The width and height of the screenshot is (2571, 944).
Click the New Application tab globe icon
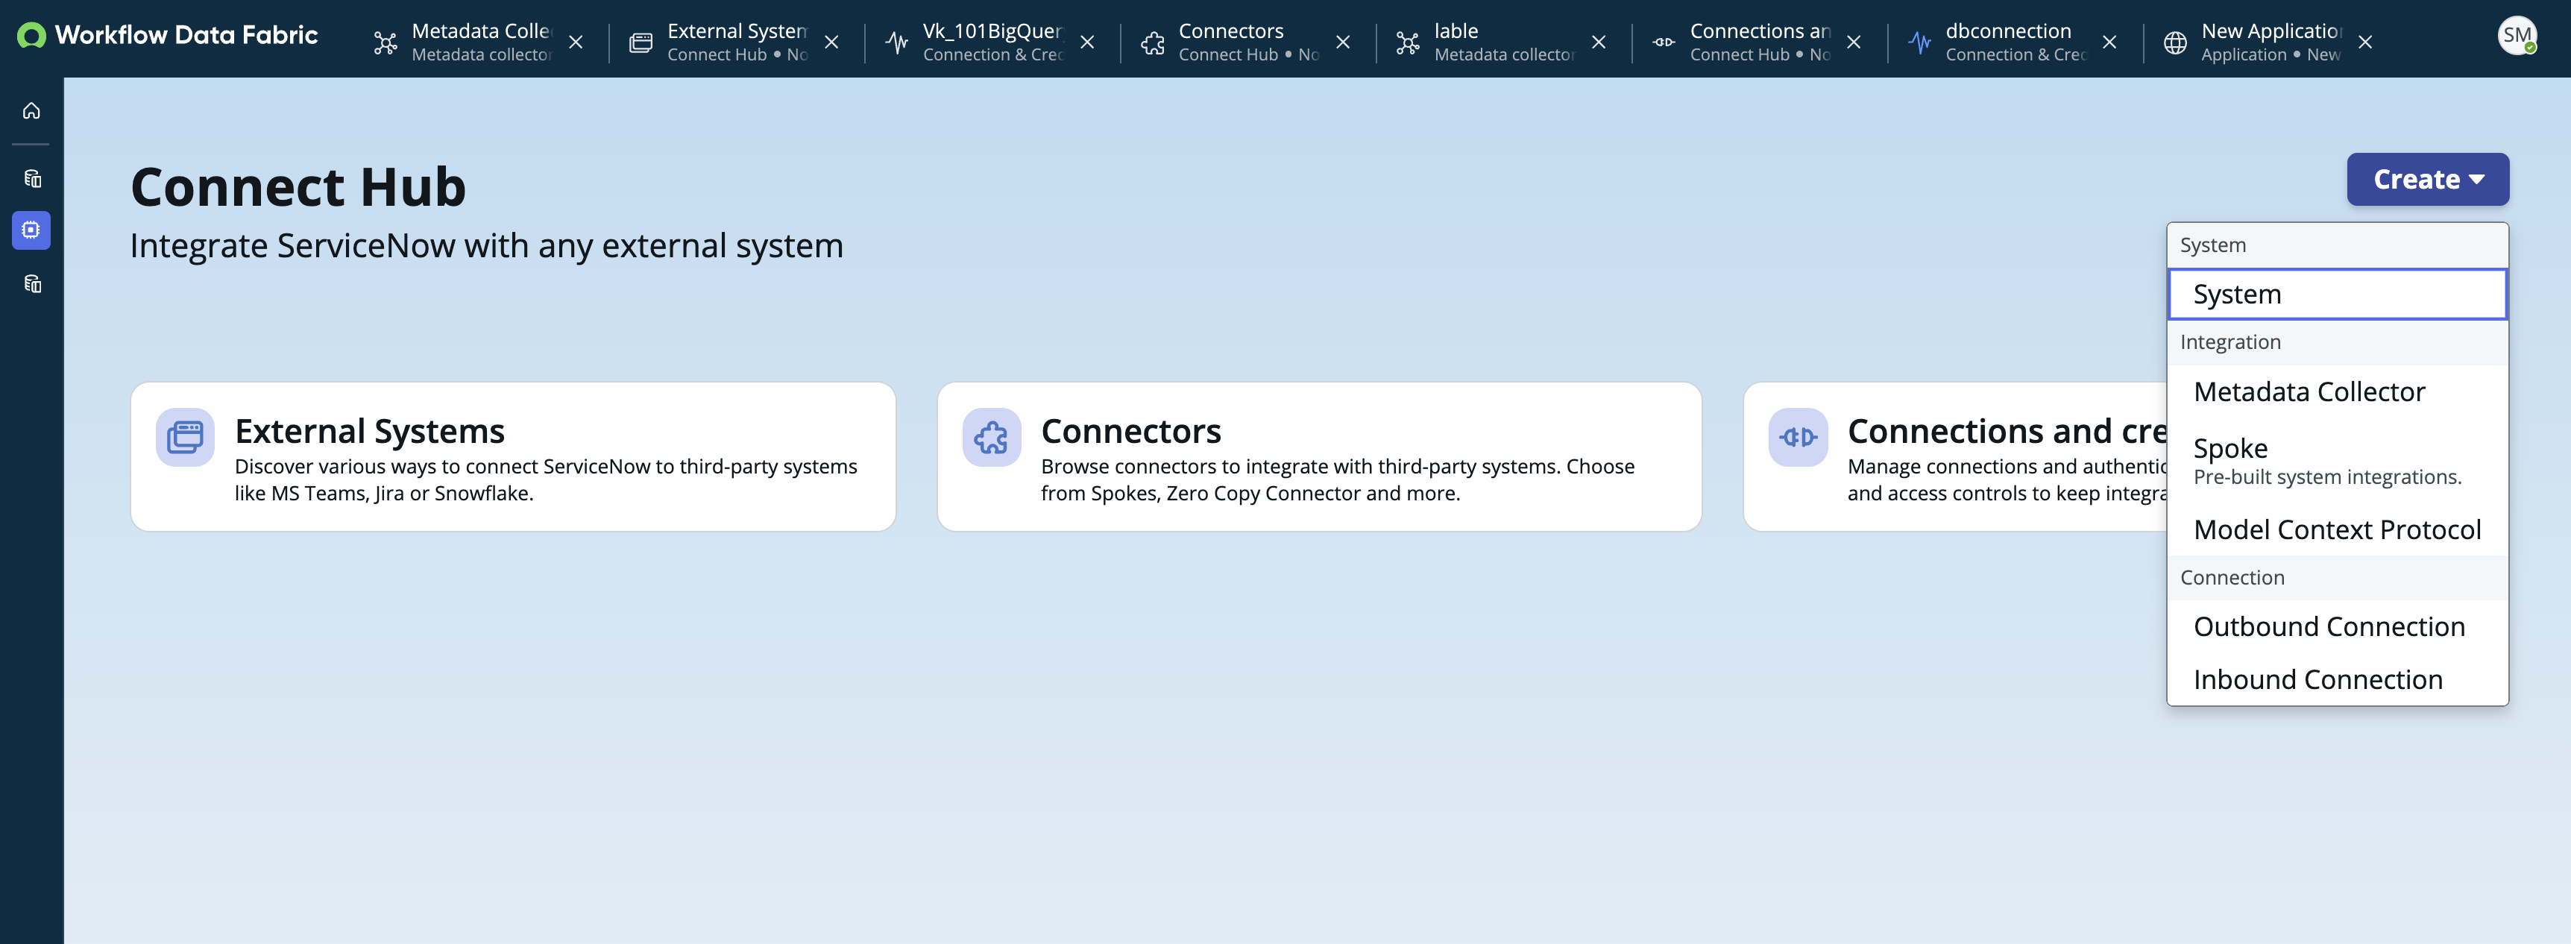click(x=2175, y=43)
